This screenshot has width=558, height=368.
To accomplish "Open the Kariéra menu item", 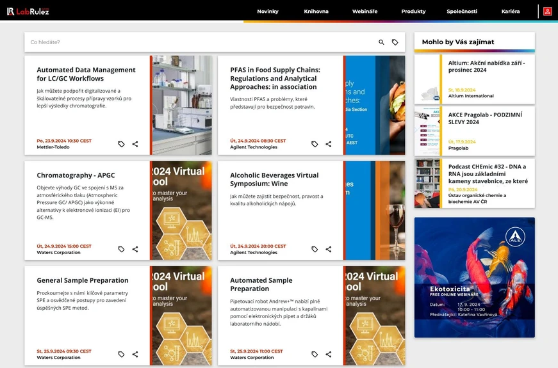I will (511, 12).
